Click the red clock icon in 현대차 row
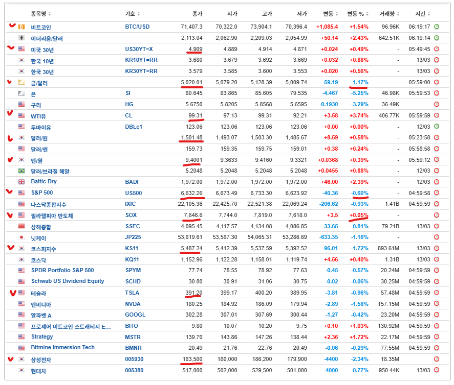This screenshot has height=385, width=454. coord(437,371)
